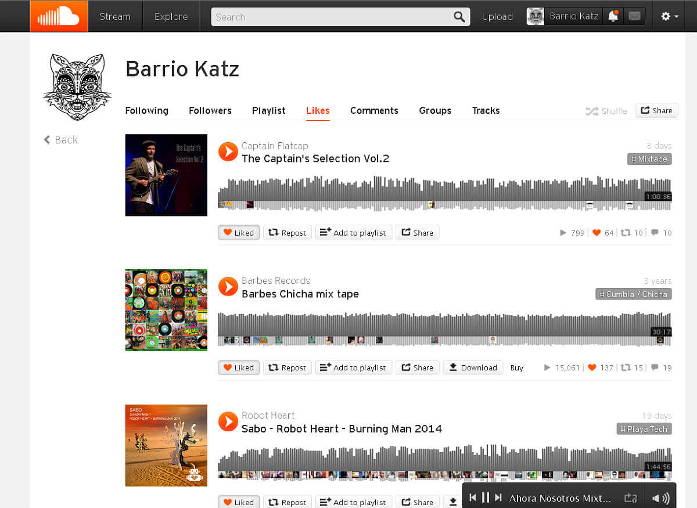Open the Barrio Katz user menu

tap(563, 16)
